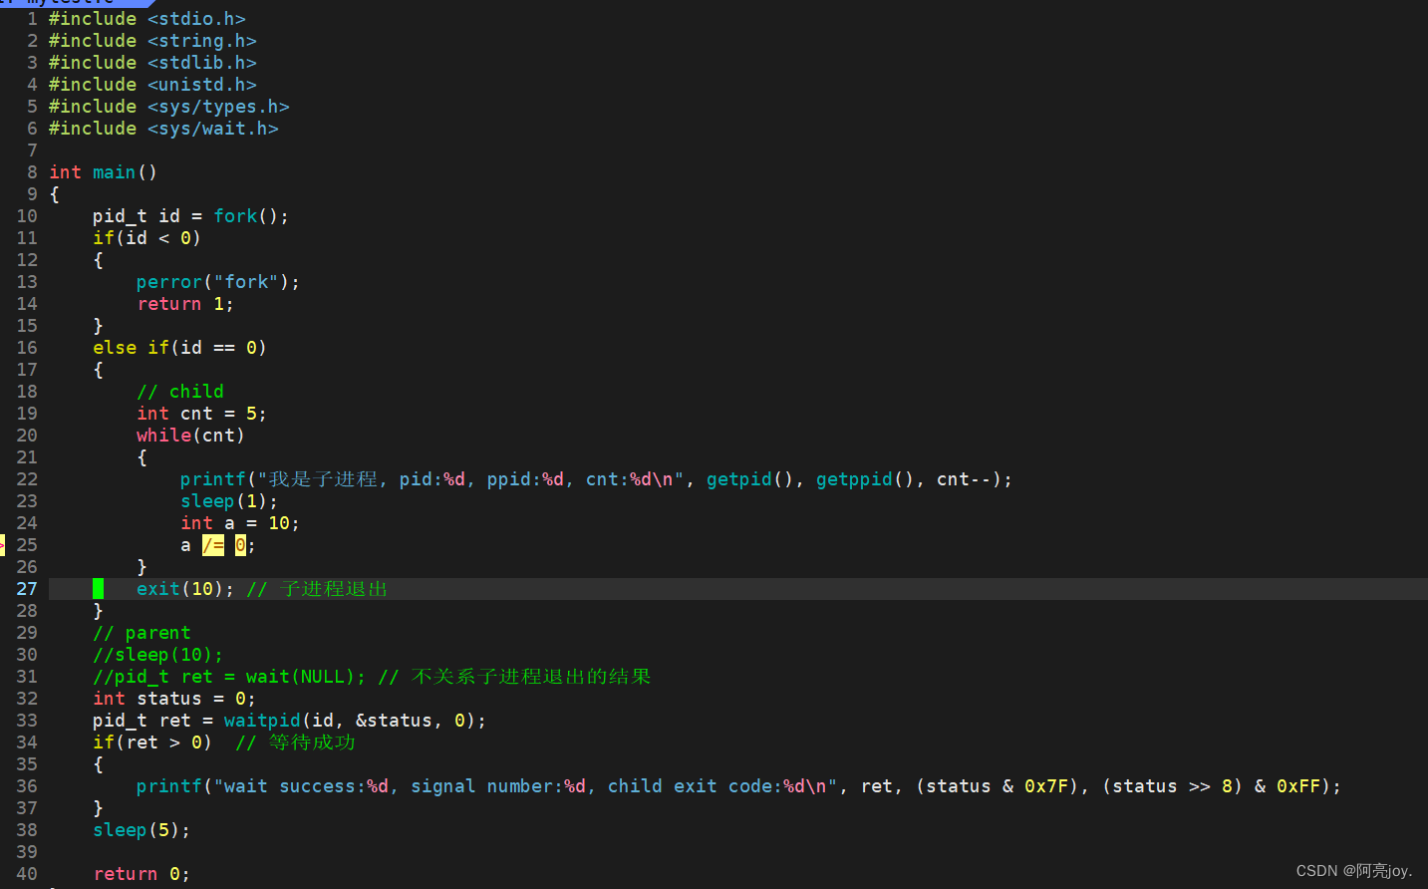Click the int status = 0; declaration
The image size is (1428, 889).
(x=174, y=699)
